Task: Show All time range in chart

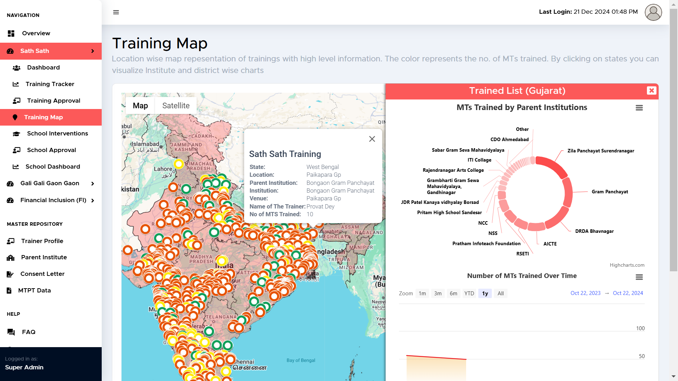Action: [x=501, y=294]
